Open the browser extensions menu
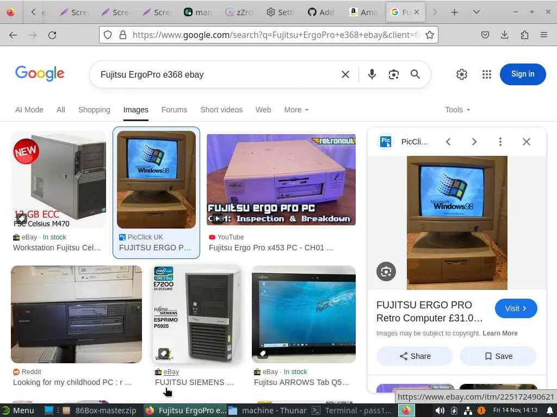This screenshot has width=557, height=417. coord(524,35)
